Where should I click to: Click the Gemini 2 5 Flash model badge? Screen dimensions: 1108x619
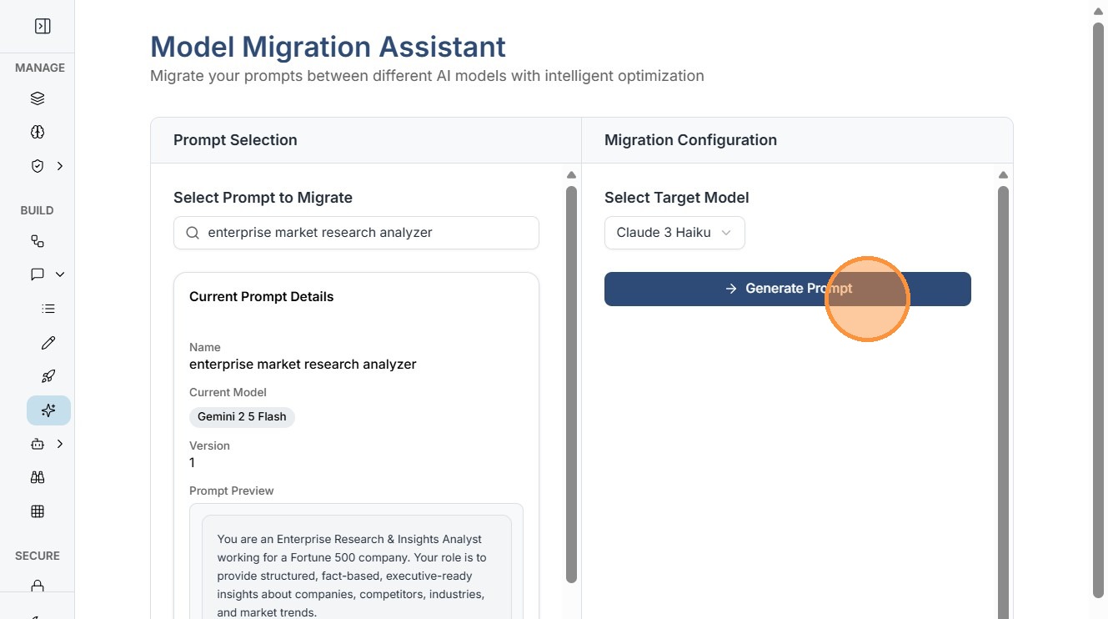click(242, 416)
